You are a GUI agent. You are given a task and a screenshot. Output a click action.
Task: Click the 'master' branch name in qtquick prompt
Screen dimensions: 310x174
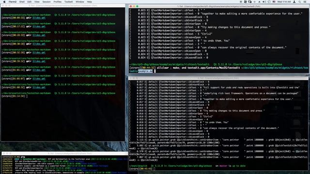(223, 166)
